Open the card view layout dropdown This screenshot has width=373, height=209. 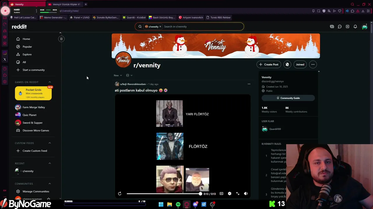pos(129,75)
